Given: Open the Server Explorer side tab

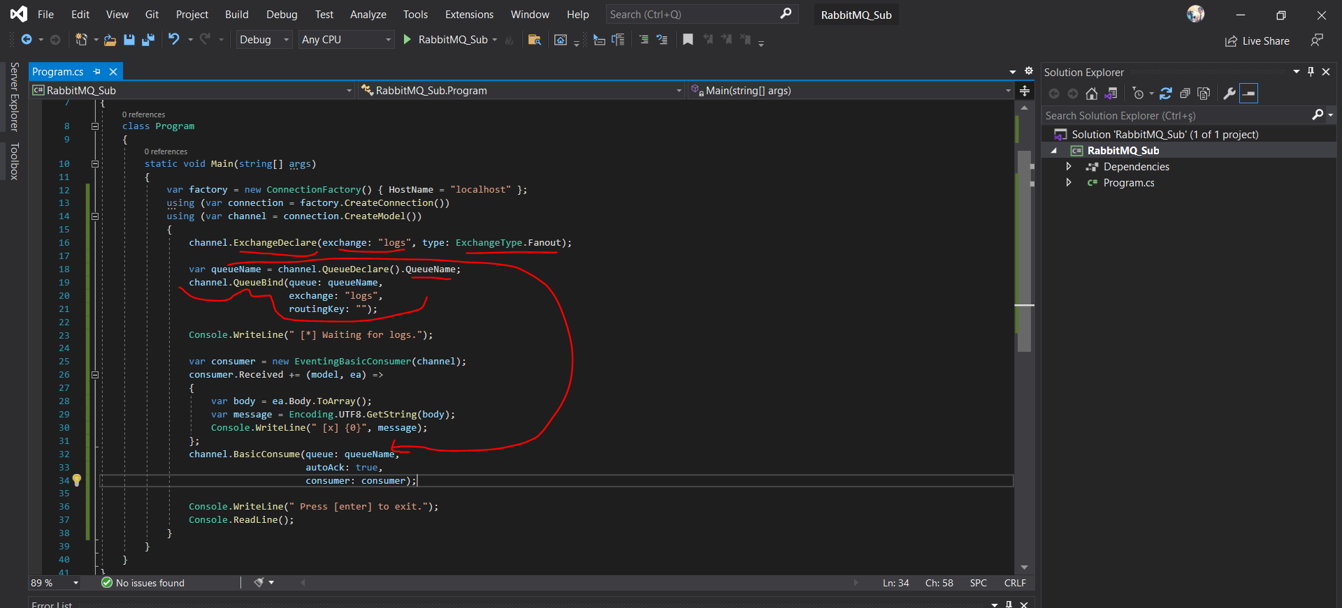Looking at the screenshot, I should click(14, 97).
